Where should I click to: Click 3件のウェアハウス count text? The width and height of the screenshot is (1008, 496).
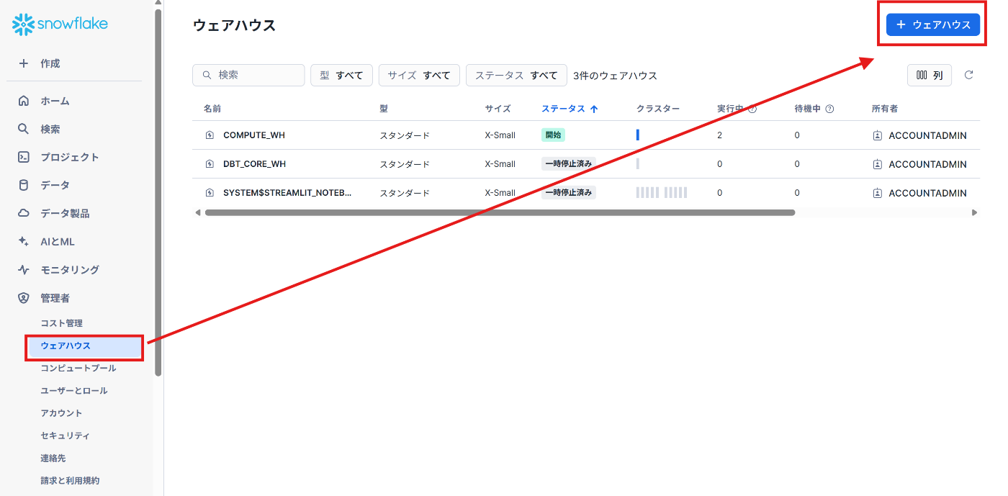click(x=616, y=76)
